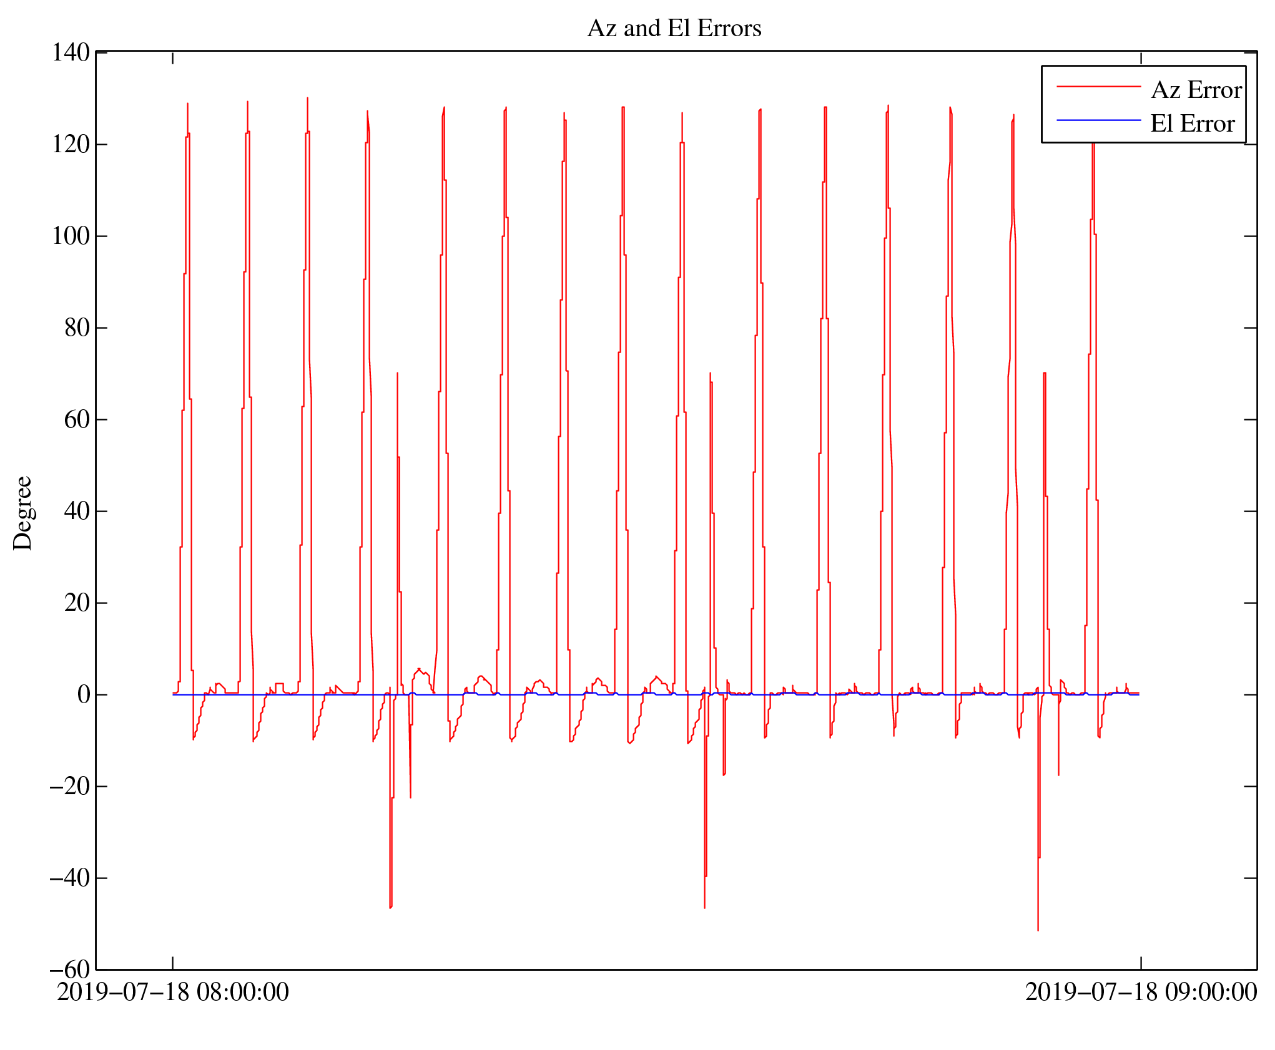Click the lowest red spike below −50
Viewport: 1275px width, 1050px height.
(x=1038, y=926)
